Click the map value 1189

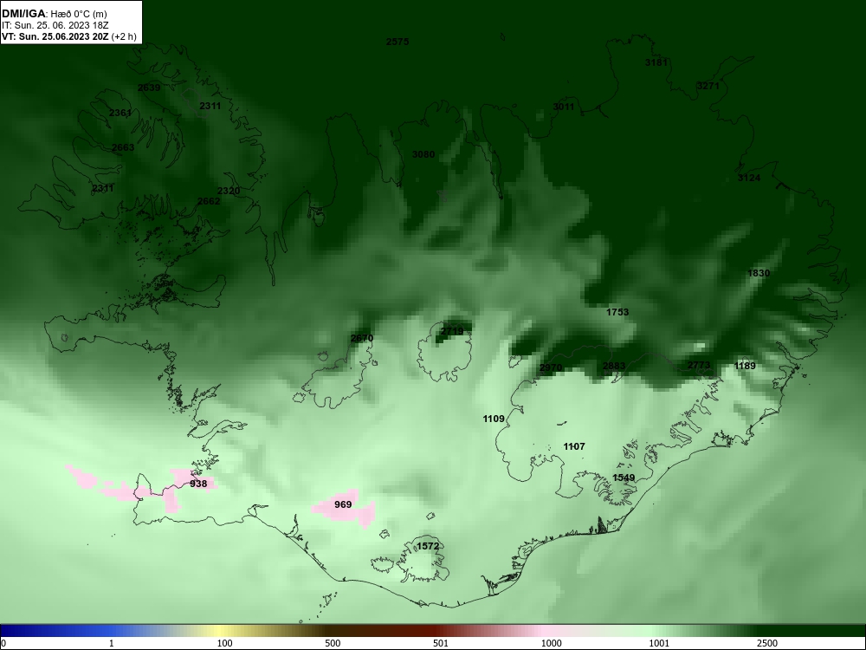745,366
